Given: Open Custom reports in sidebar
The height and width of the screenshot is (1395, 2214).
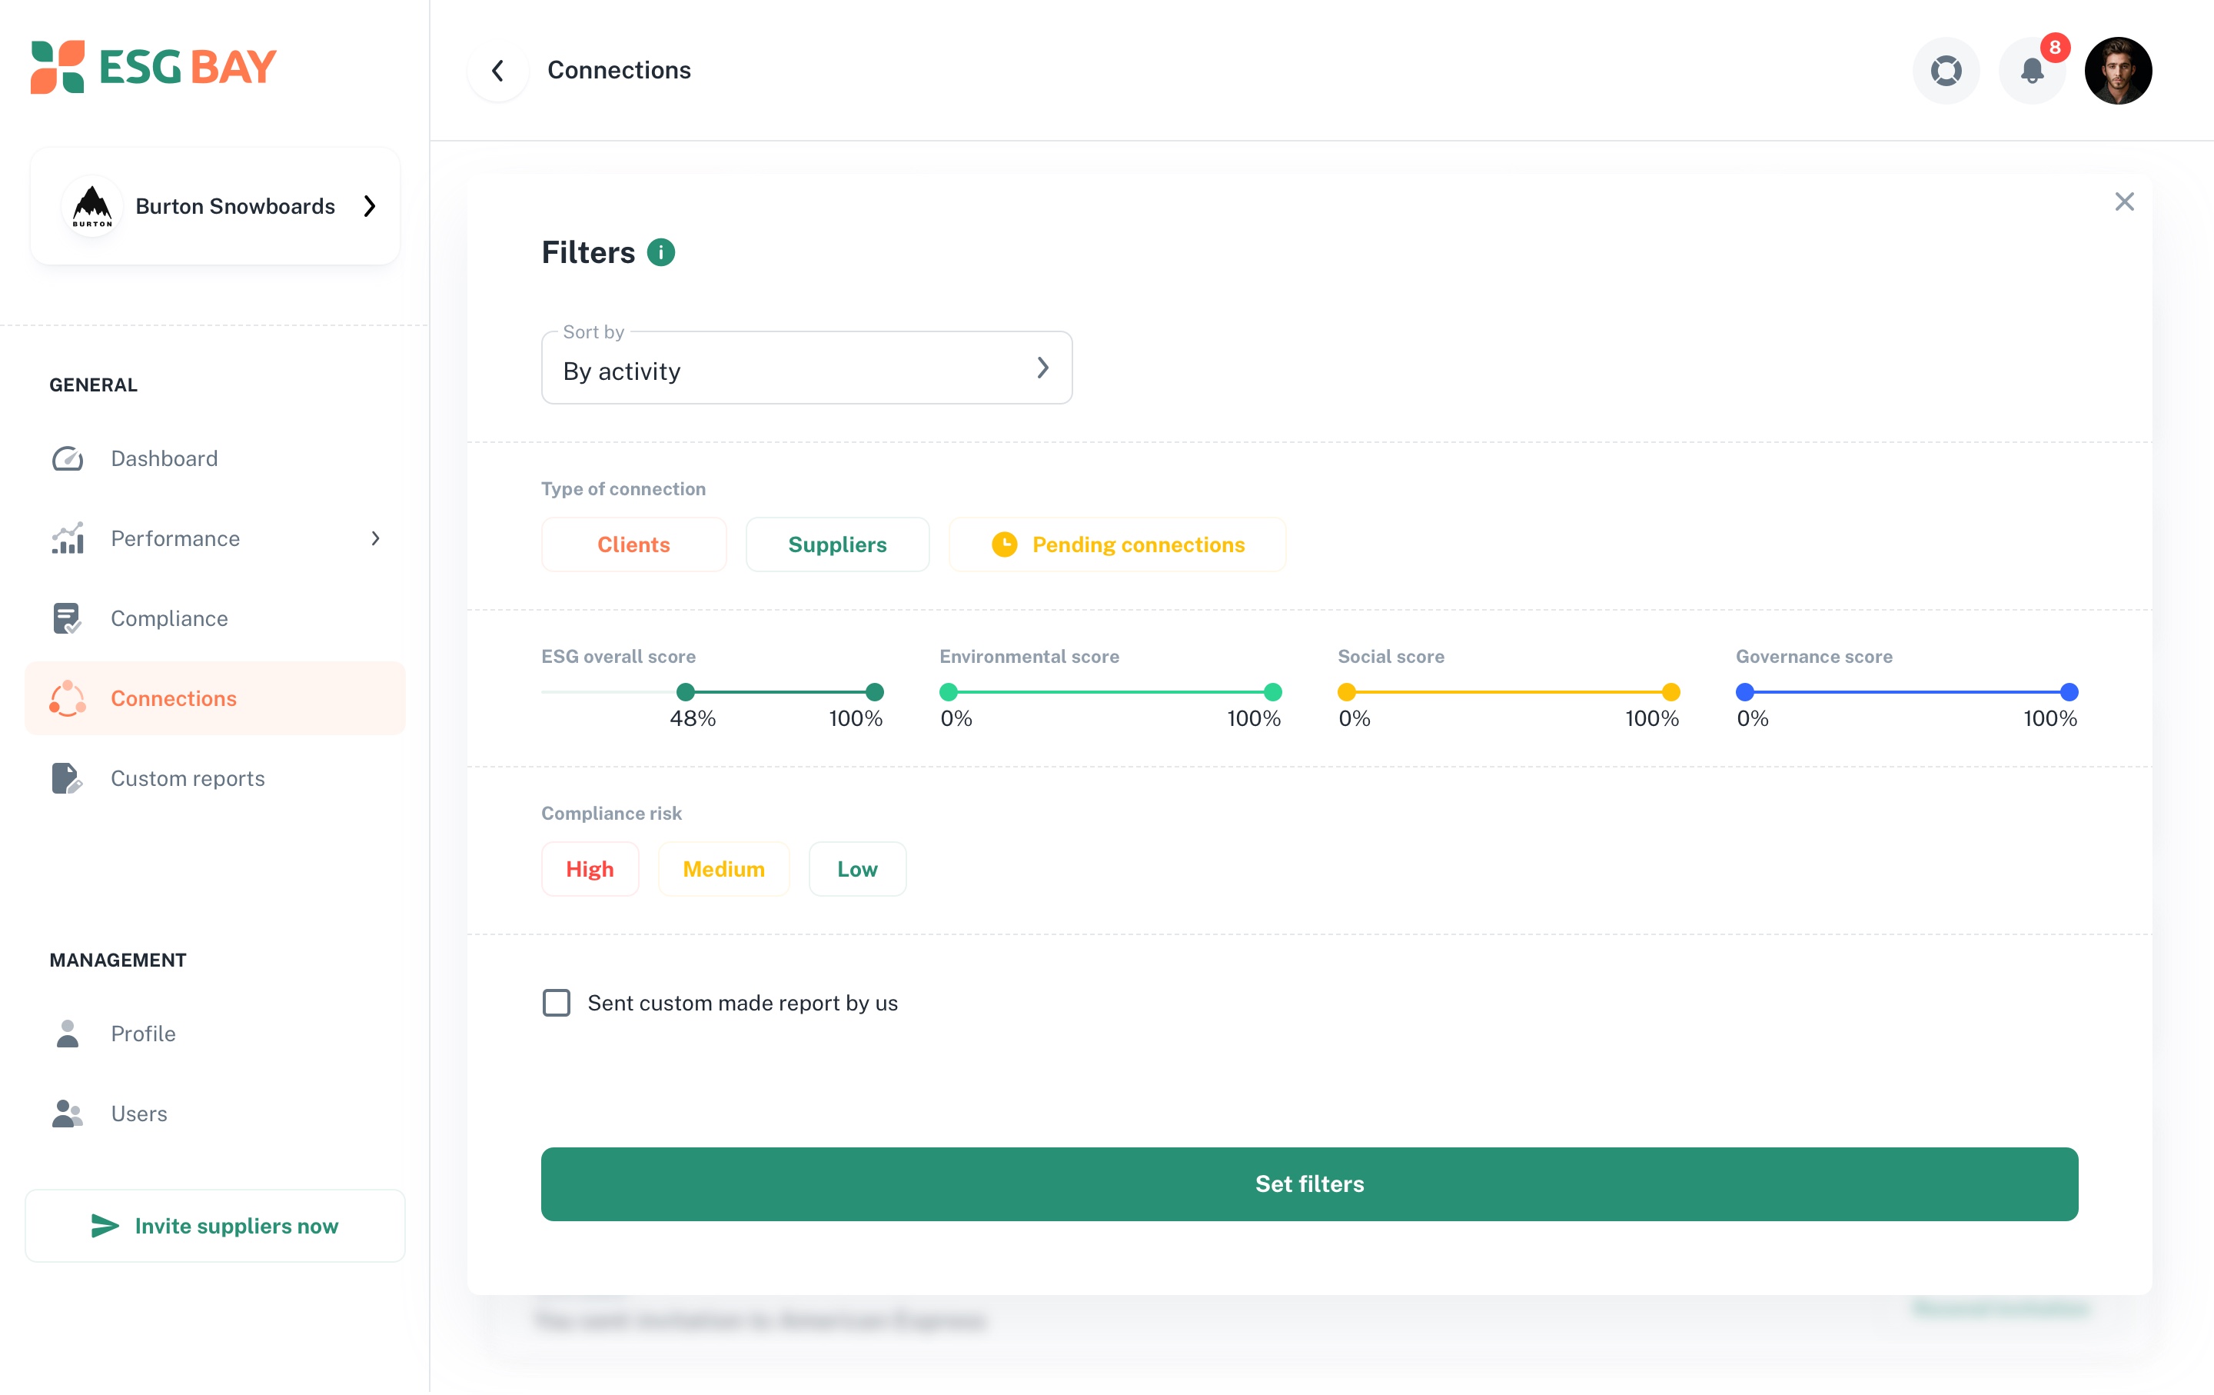Looking at the screenshot, I should [215, 779].
